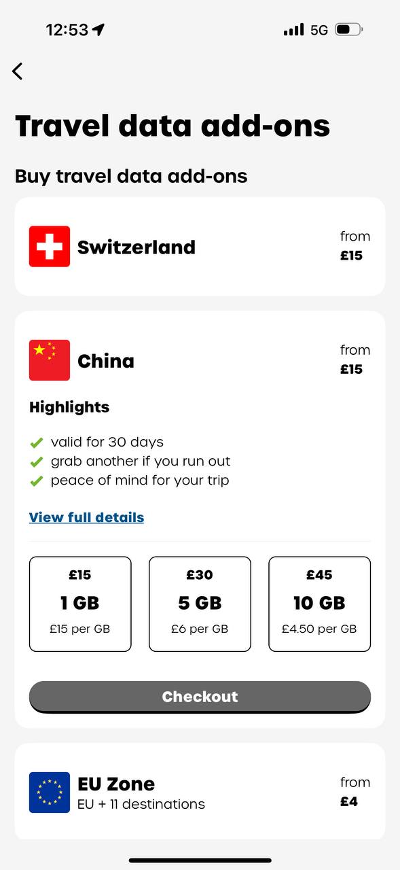Tap the EU Zone flag icon
The height and width of the screenshot is (870, 400).
(50, 793)
